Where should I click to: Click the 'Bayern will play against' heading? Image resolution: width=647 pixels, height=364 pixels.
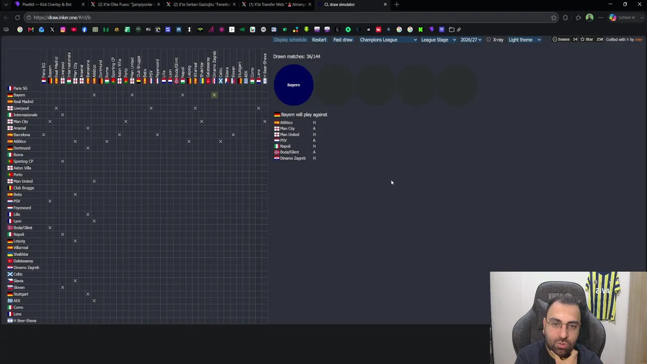[x=301, y=115]
